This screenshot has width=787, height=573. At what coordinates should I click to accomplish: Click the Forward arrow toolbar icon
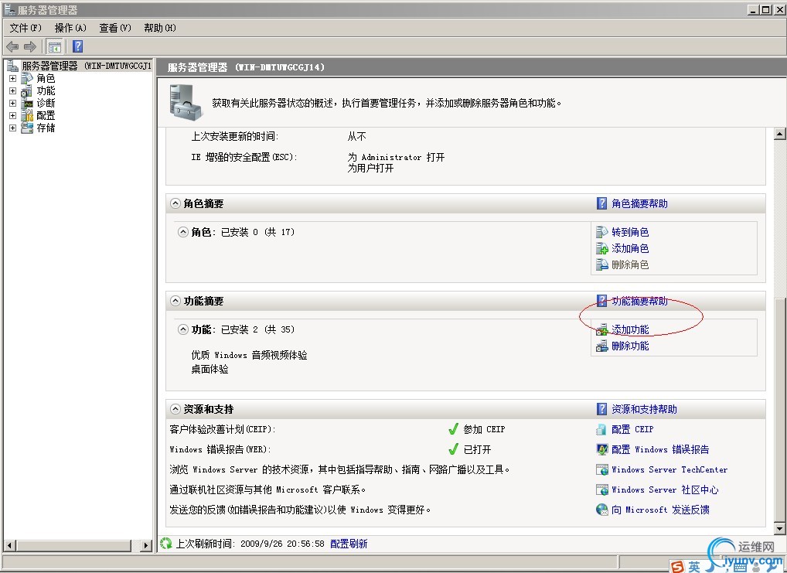pos(30,46)
